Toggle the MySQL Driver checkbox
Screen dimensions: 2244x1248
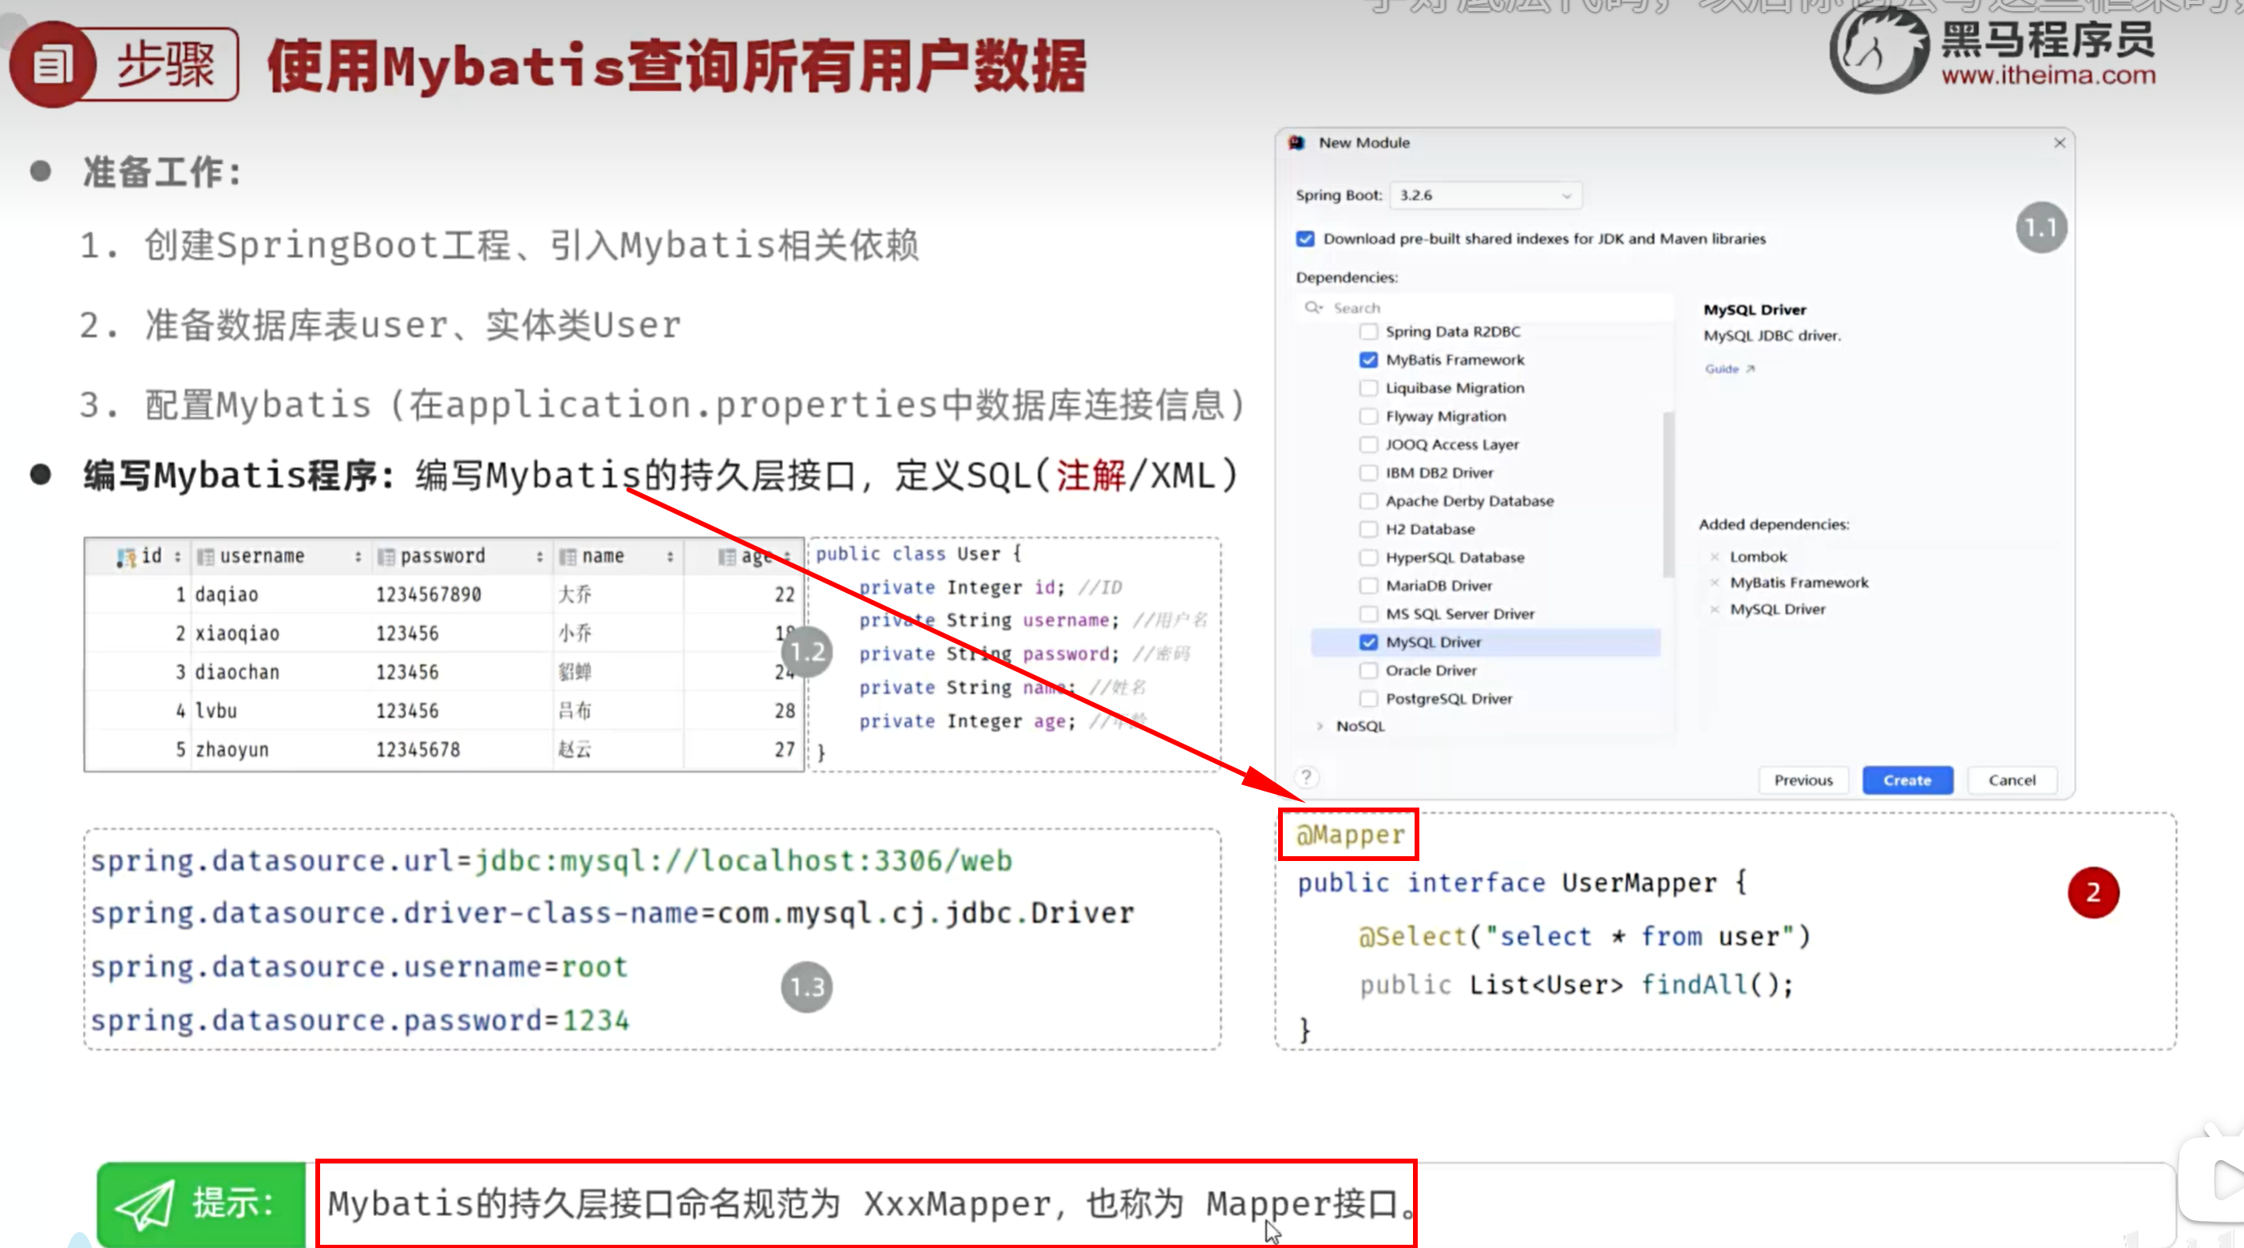[1368, 642]
